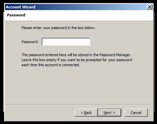Screen dimensions: 157x124
Task: Go back with the < Back button
Action: (x=86, y=113)
